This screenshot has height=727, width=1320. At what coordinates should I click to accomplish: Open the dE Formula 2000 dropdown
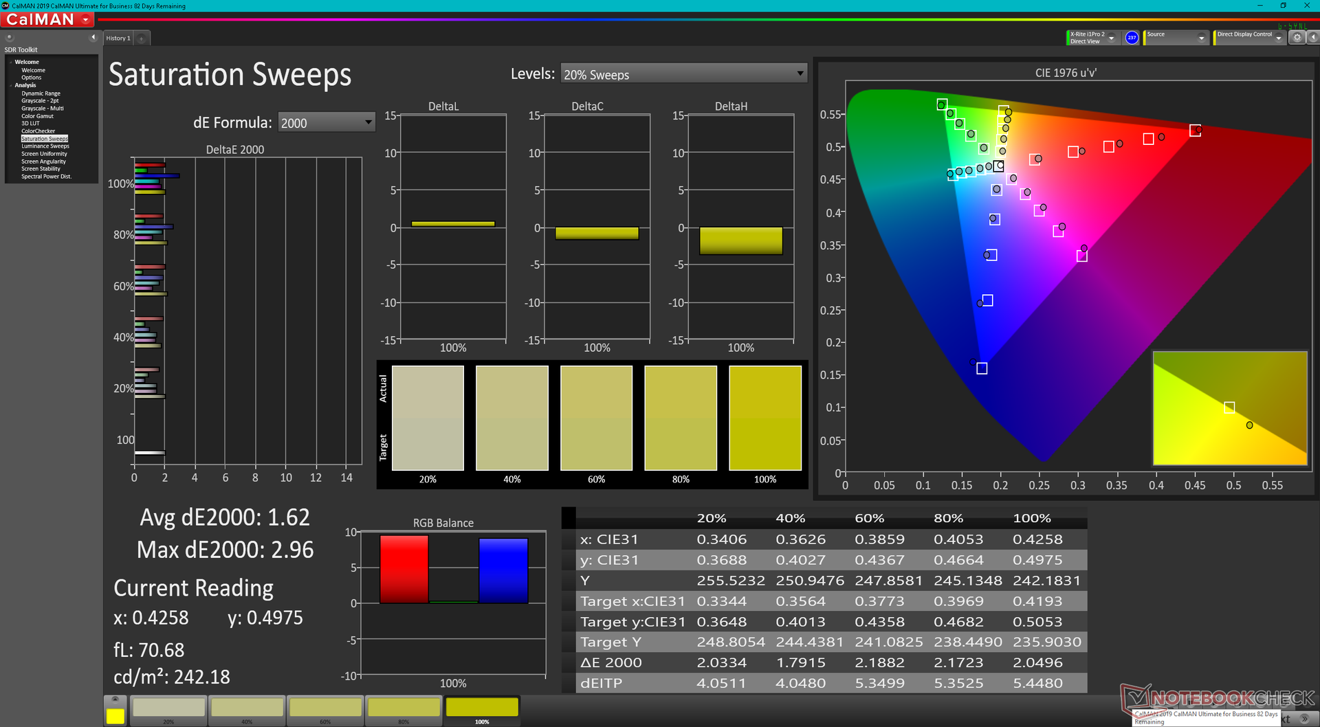[327, 123]
